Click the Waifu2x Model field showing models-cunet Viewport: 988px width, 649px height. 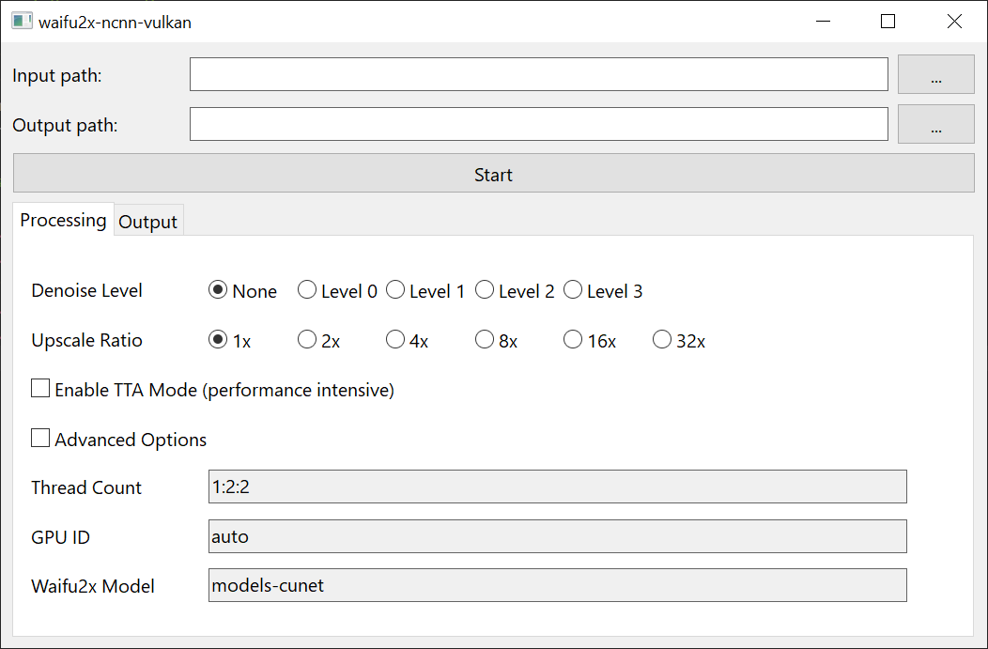(558, 585)
